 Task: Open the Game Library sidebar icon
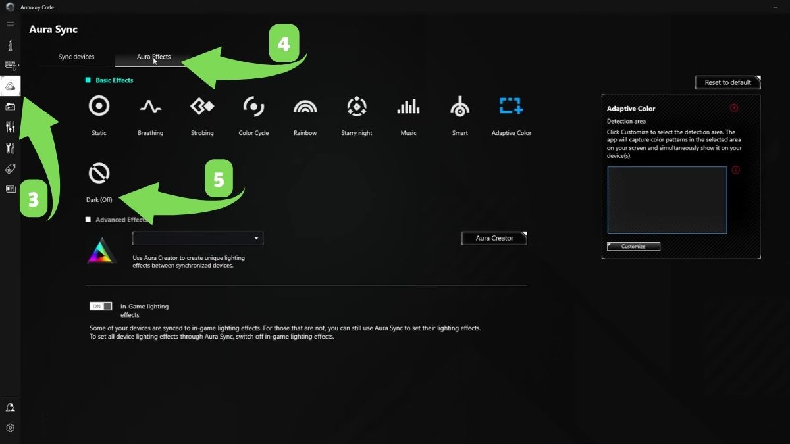click(10, 107)
